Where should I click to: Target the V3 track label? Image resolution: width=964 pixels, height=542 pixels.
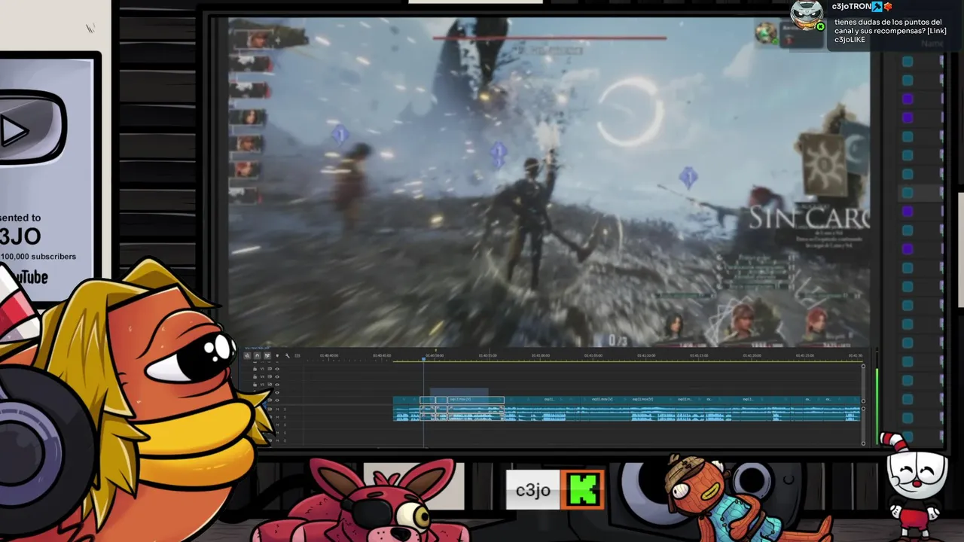262,385
